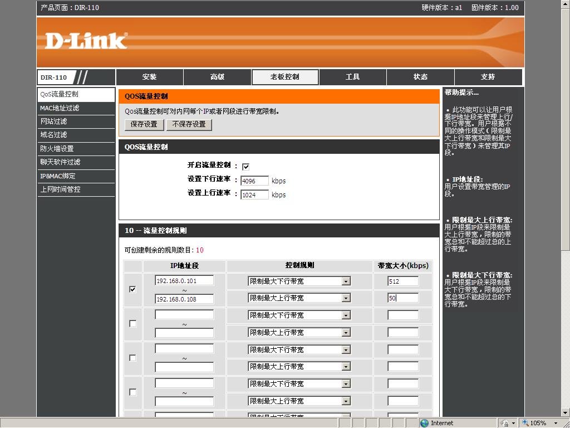570x428 pixels.
Task: Switch to the 状态 tab
Action: coord(420,77)
